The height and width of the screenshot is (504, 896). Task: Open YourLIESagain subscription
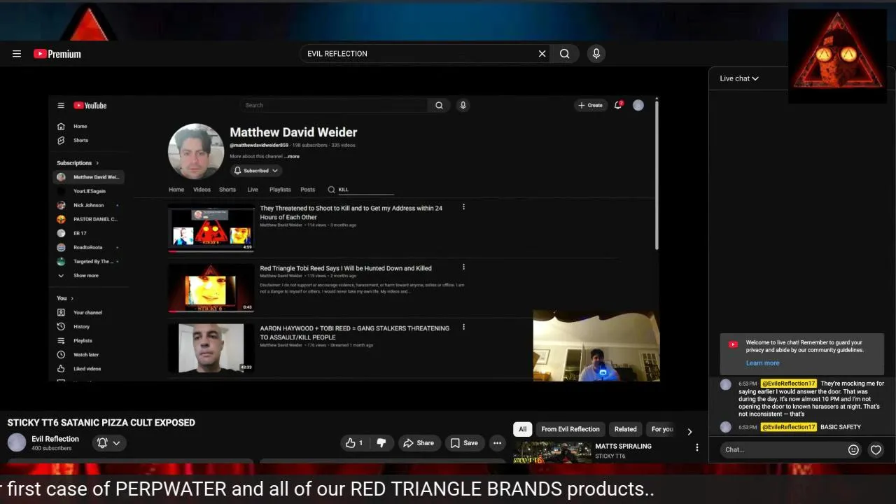click(x=88, y=191)
